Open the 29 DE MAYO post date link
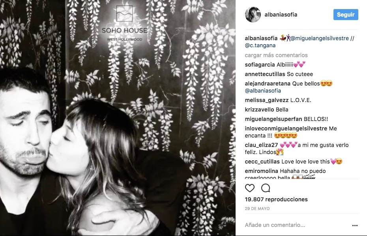Viewport: 367px width, 236px height. (257, 208)
